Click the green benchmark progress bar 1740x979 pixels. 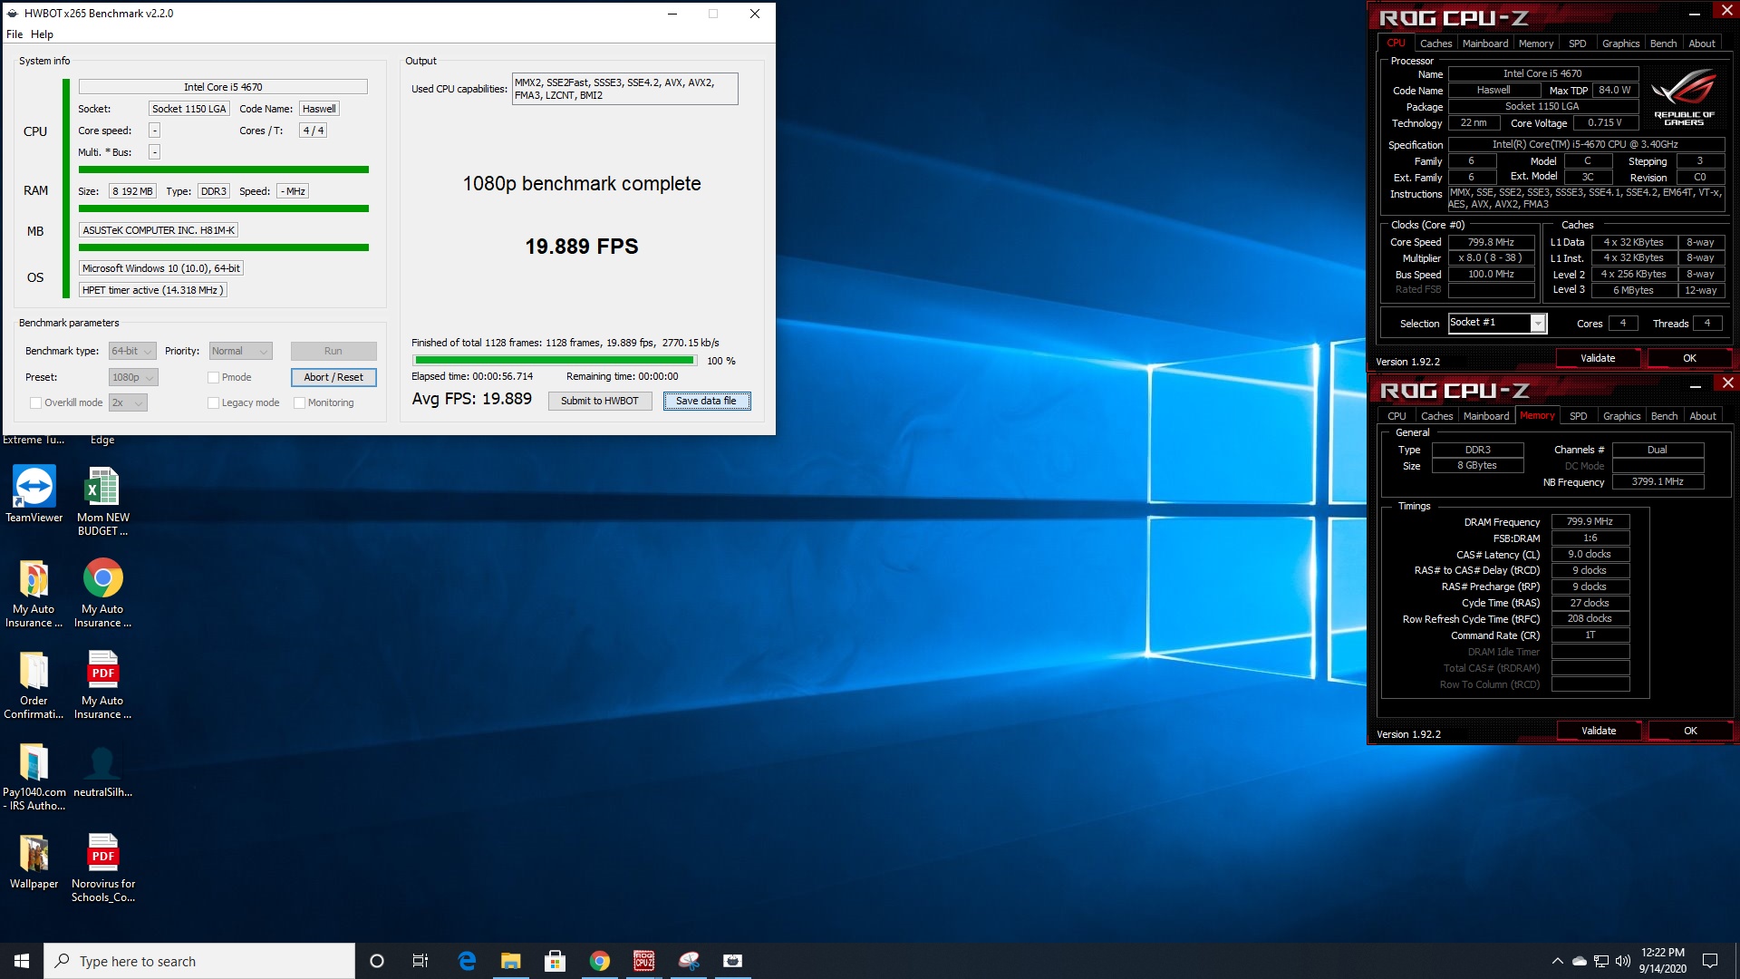pyautogui.click(x=556, y=360)
